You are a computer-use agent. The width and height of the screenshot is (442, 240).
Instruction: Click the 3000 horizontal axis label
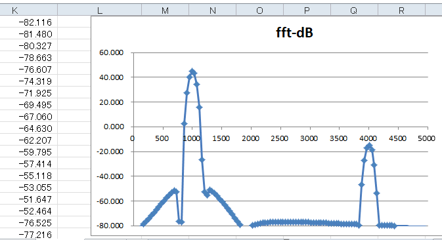click(x=309, y=138)
